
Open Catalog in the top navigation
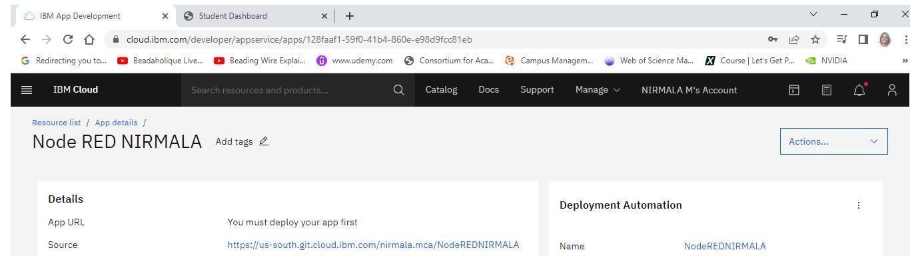point(441,90)
